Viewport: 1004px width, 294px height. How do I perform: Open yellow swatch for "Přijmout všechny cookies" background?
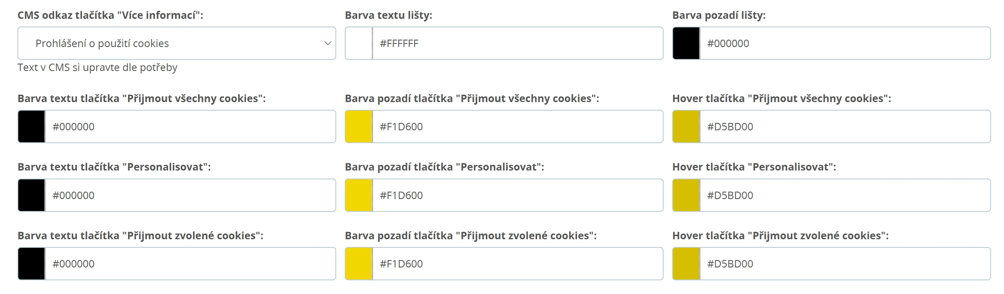359,126
